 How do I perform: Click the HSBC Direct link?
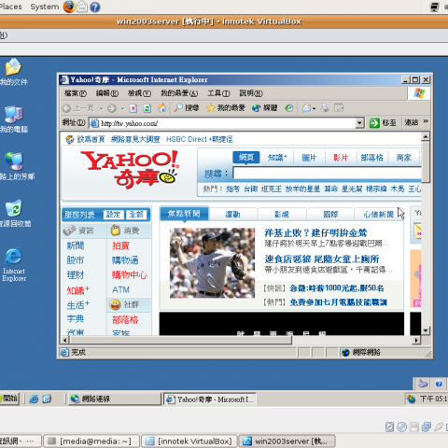coord(199,139)
